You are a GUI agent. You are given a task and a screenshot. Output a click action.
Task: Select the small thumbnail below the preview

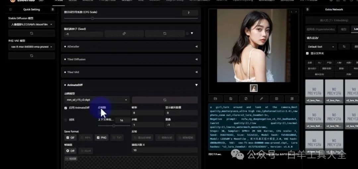point(254,88)
